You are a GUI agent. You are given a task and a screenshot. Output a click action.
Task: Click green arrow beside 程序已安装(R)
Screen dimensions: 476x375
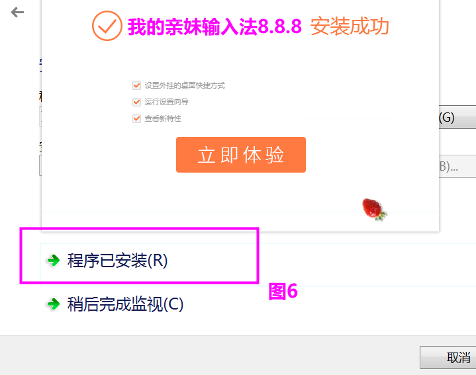[x=53, y=261]
